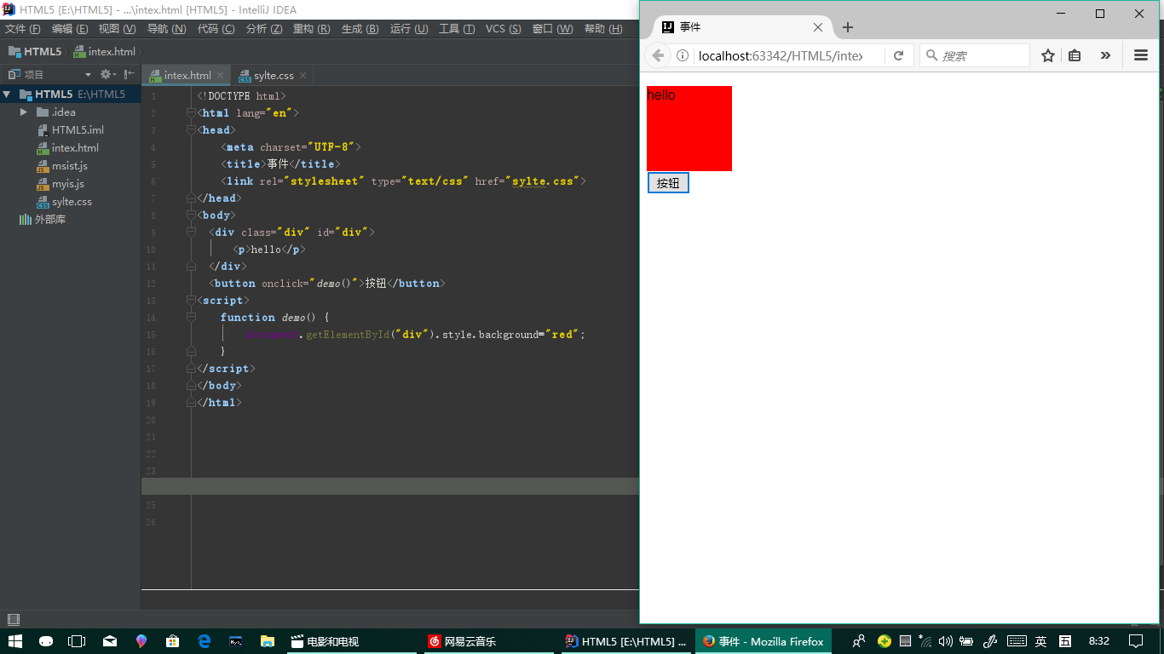Screen dimensions: 1164x654
Task: Click the Firefox 搜索 search box
Action: coord(975,55)
